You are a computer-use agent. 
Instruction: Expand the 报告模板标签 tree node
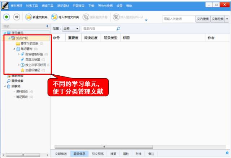pyautogui.click(x=18, y=54)
